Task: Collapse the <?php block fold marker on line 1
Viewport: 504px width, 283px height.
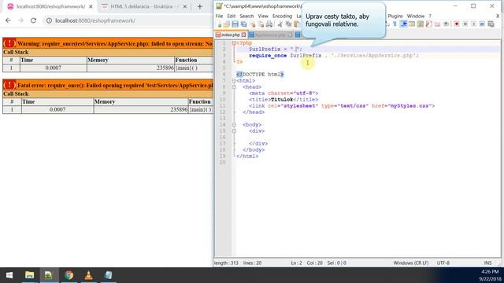Action: pos(234,42)
